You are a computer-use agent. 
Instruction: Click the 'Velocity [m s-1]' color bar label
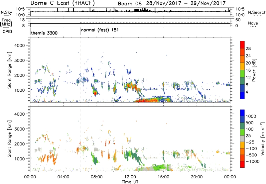click(x=263, y=138)
